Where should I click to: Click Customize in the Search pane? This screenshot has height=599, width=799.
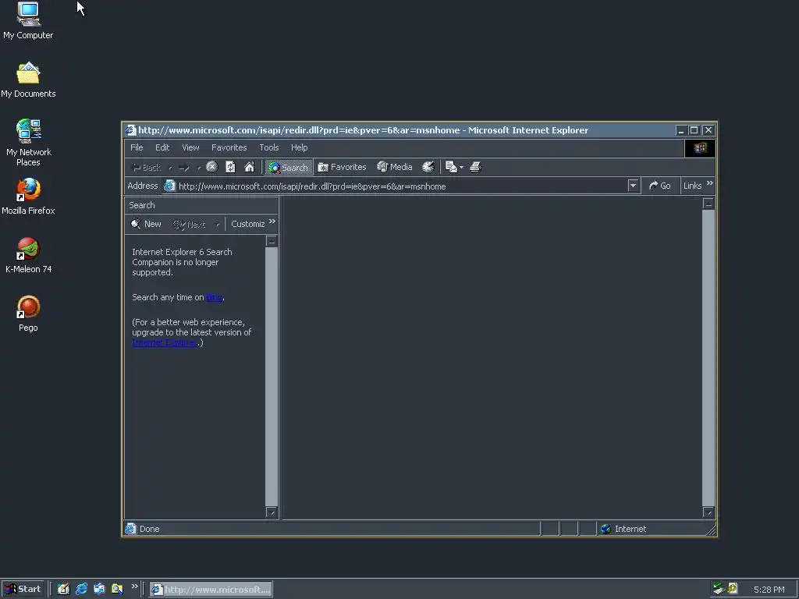pyautogui.click(x=247, y=224)
